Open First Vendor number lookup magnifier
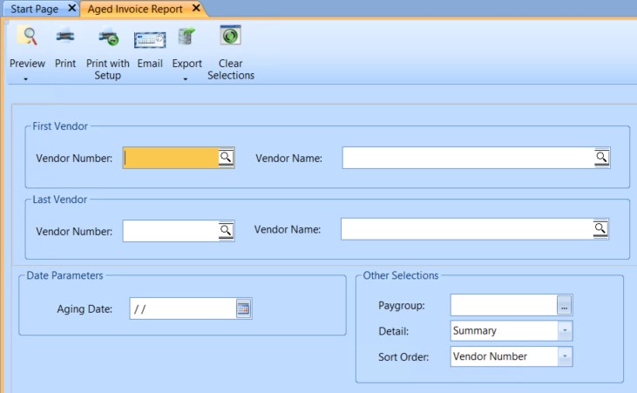The image size is (637, 393). pos(226,157)
